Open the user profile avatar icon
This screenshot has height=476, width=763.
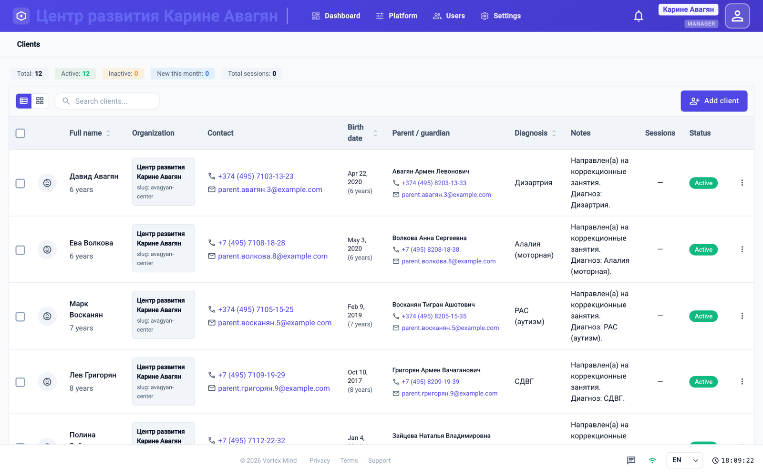[737, 16]
